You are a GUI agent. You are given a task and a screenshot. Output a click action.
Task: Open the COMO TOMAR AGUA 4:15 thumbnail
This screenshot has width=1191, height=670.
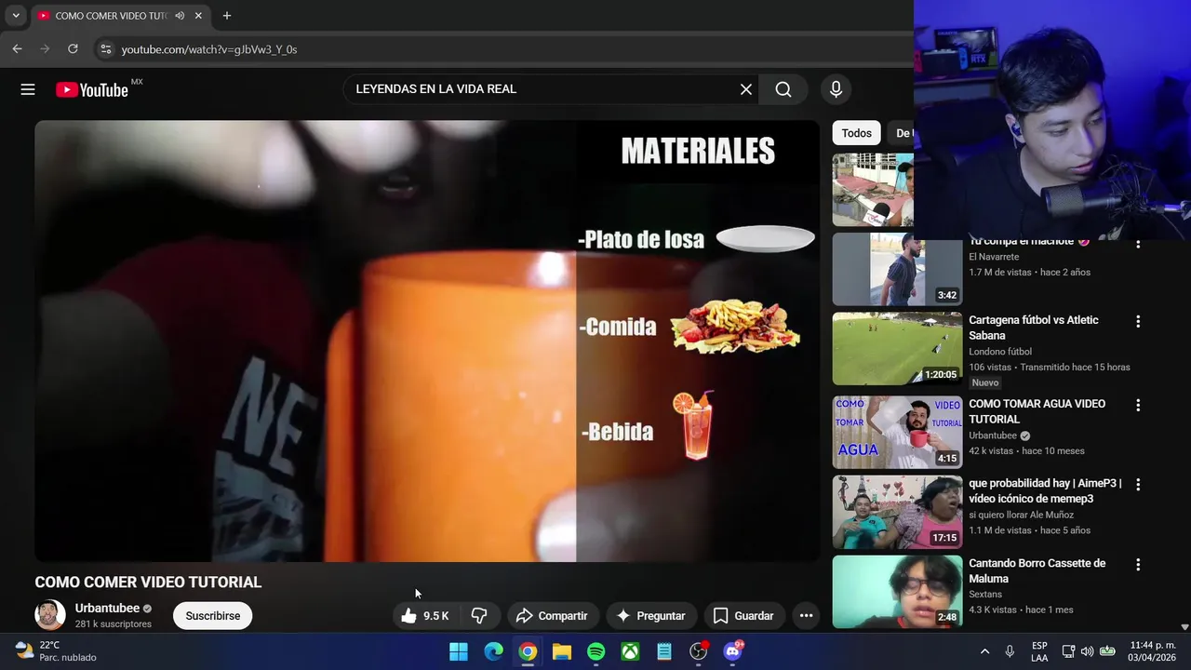tap(897, 432)
